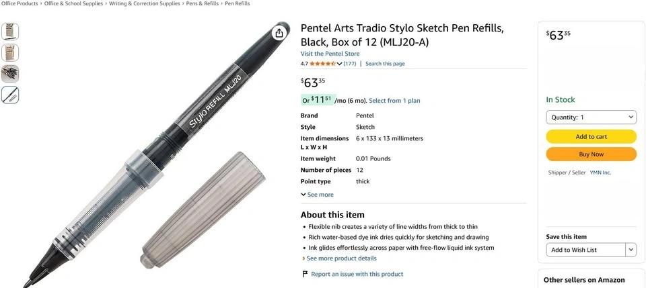Visit the Pentel Store link
This screenshot has height=288, width=646.
point(330,54)
